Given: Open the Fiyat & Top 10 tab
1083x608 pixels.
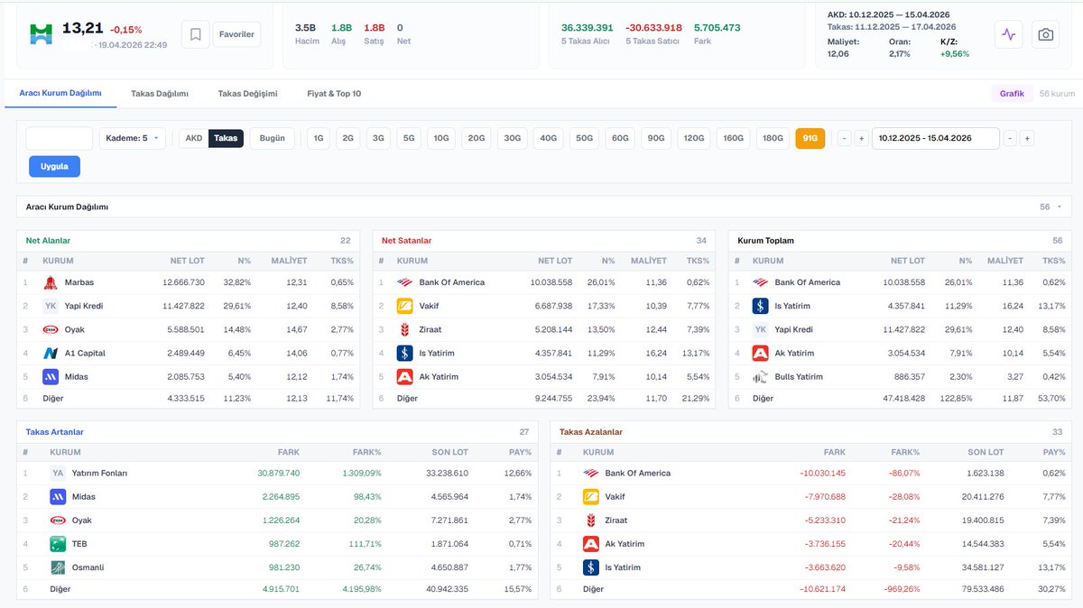Looking at the screenshot, I should [x=334, y=94].
